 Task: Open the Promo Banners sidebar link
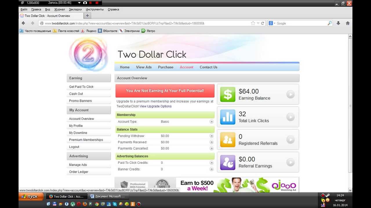tap(80, 101)
